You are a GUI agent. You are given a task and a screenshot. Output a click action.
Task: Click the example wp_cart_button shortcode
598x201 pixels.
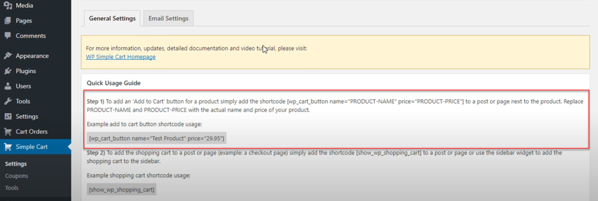(x=157, y=138)
